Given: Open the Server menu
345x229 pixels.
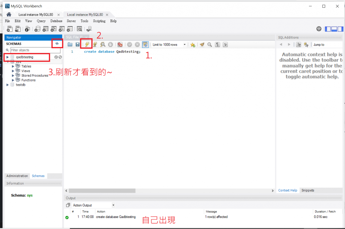Looking at the screenshot, I should (71, 21).
